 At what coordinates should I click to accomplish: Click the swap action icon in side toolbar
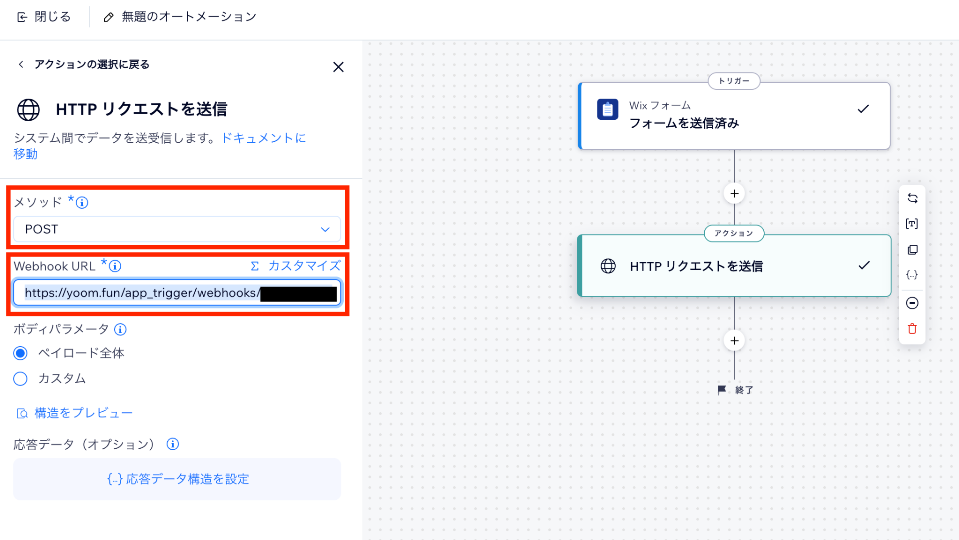912,198
